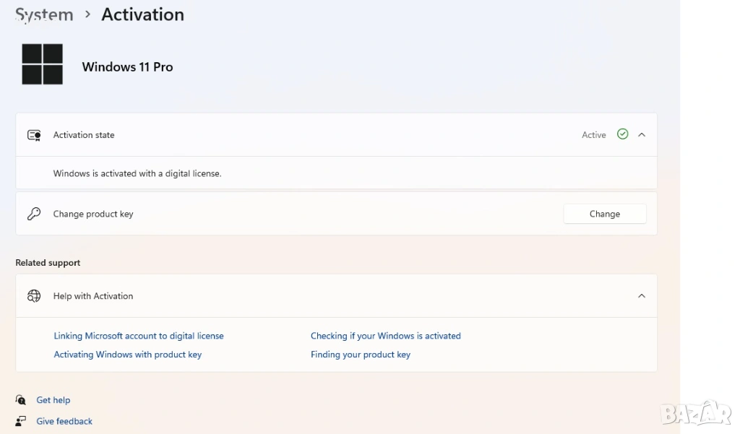Viewport: 740px width, 434px height.
Task: Open Finding your product key link
Action: (360, 355)
